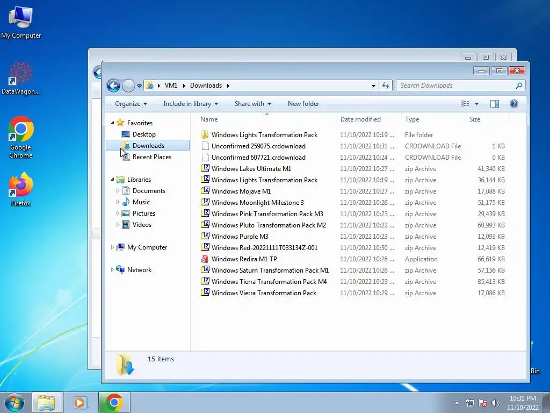Select Windows Tierra Transformation Pack M4 icon
Screen dimensions: 550x413
(205, 281)
